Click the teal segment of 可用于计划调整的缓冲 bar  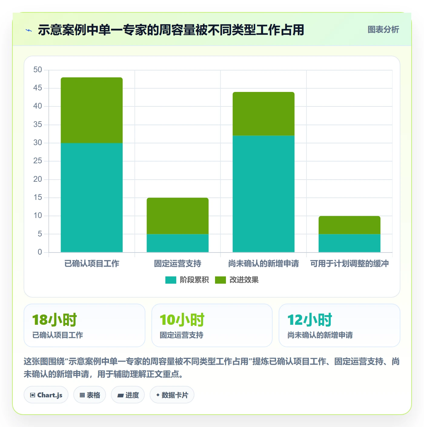(x=349, y=243)
